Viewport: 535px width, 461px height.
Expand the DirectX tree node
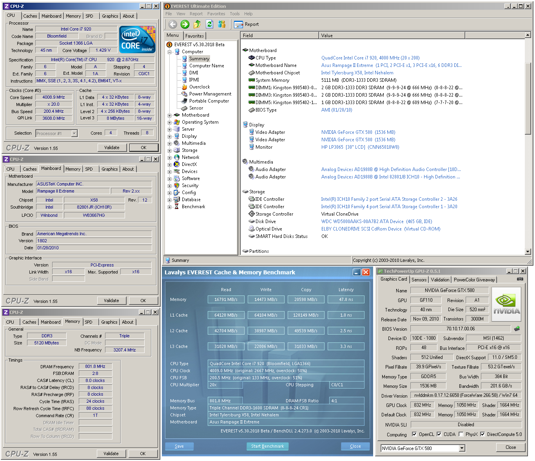coord(170,164)
